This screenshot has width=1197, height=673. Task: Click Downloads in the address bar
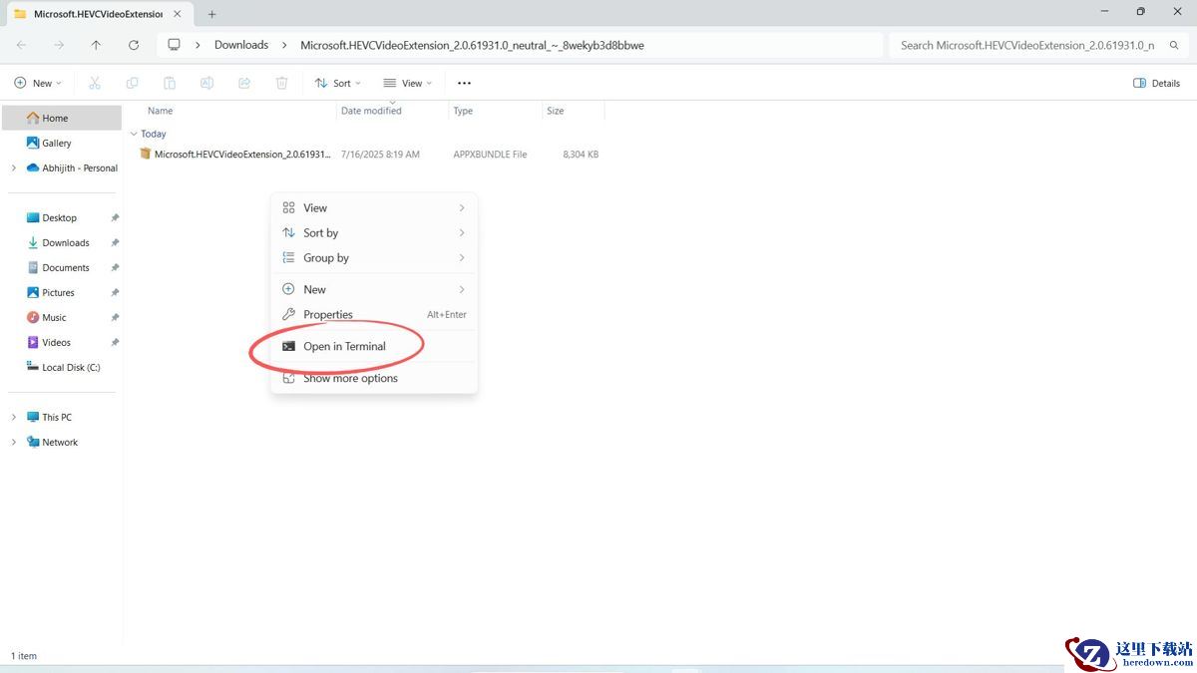(241, 45)
